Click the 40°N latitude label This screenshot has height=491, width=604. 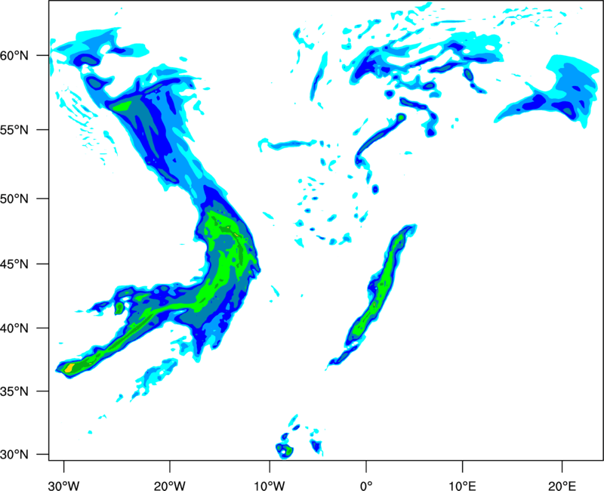(x=14, y=329)
